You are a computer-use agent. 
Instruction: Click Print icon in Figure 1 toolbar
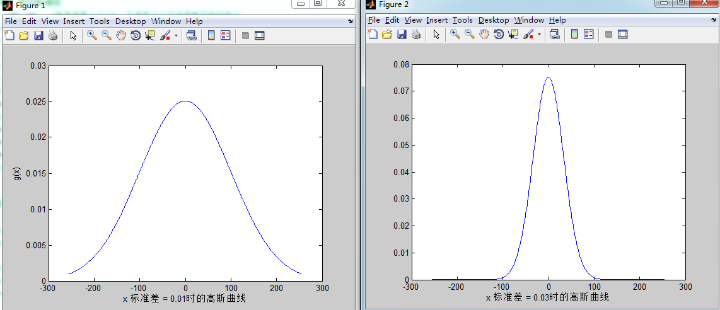(x=53, y=36)
